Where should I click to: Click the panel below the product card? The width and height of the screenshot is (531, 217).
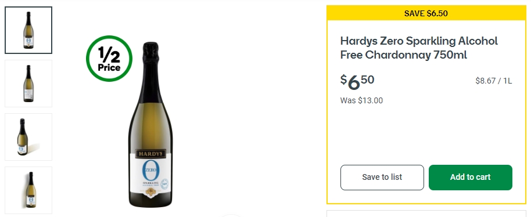426,214
